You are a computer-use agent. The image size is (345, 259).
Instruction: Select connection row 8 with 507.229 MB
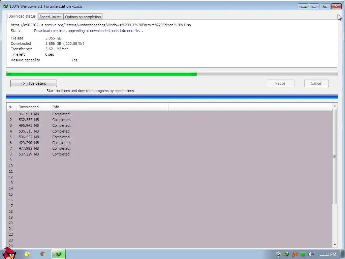pyautogui.click(x=169, y=154)
